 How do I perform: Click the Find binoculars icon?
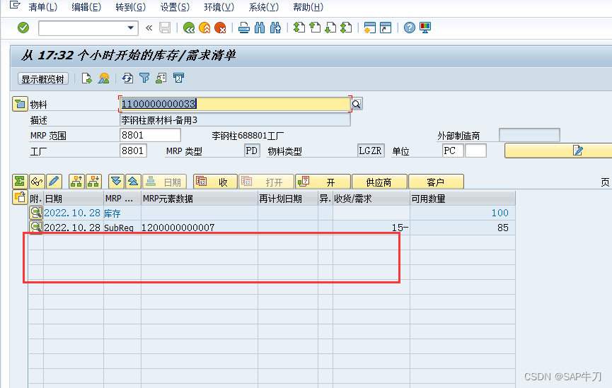coord(260,28)
